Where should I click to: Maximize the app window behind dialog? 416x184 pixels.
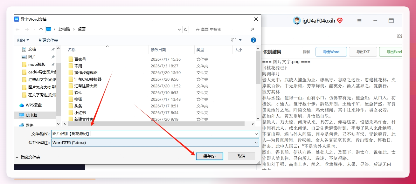391,21
